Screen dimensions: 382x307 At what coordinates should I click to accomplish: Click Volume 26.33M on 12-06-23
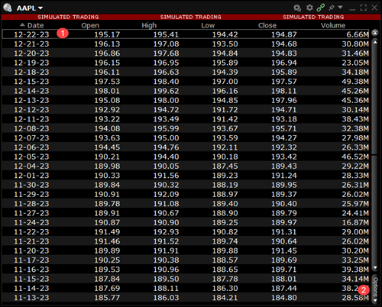355,147
